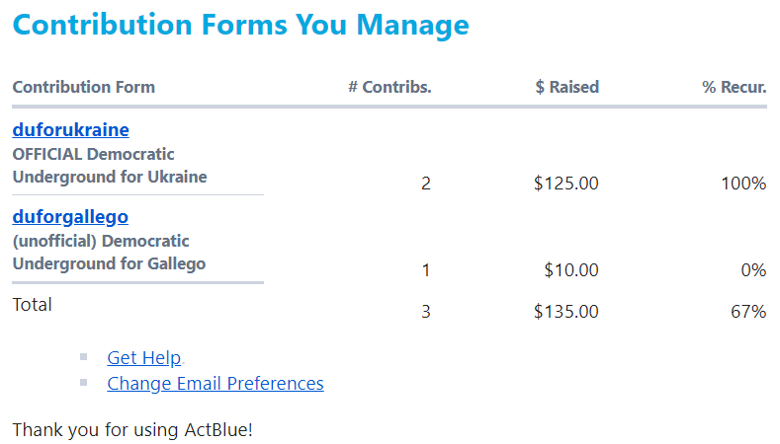Open the duforukraine contribution form link

pos(70,129)
